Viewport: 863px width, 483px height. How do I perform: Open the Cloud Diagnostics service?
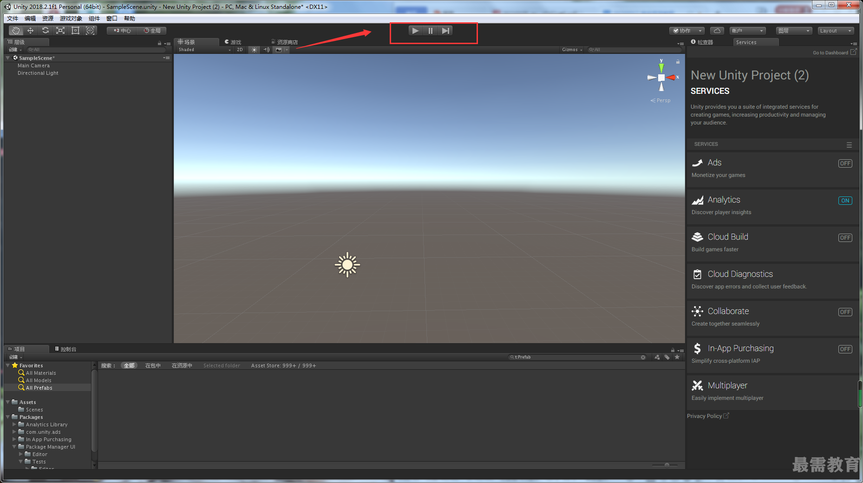pos(773,281)
